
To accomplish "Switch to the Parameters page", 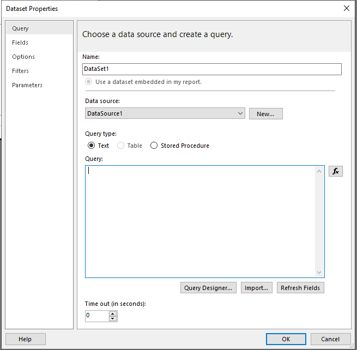I will [x=39, y=85].
